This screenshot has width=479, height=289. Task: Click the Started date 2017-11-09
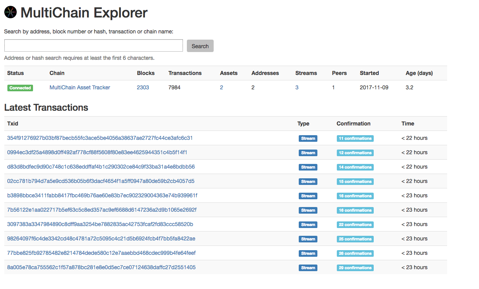tap(374, 87)
